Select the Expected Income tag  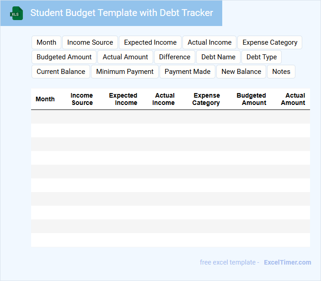click(x=150, y=42)
